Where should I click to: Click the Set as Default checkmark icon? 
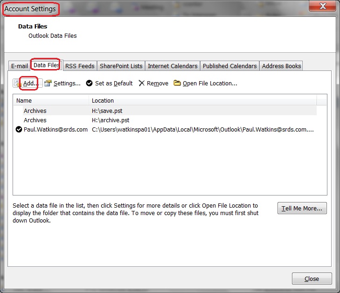(89, 84)
